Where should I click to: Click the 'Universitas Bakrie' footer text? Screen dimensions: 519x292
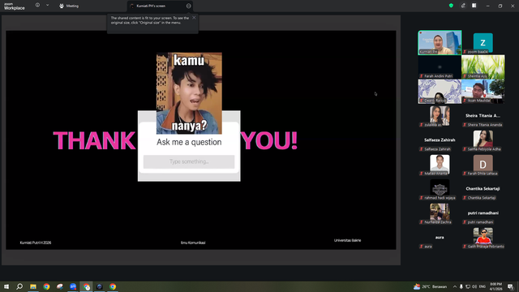tap(347, 240)
